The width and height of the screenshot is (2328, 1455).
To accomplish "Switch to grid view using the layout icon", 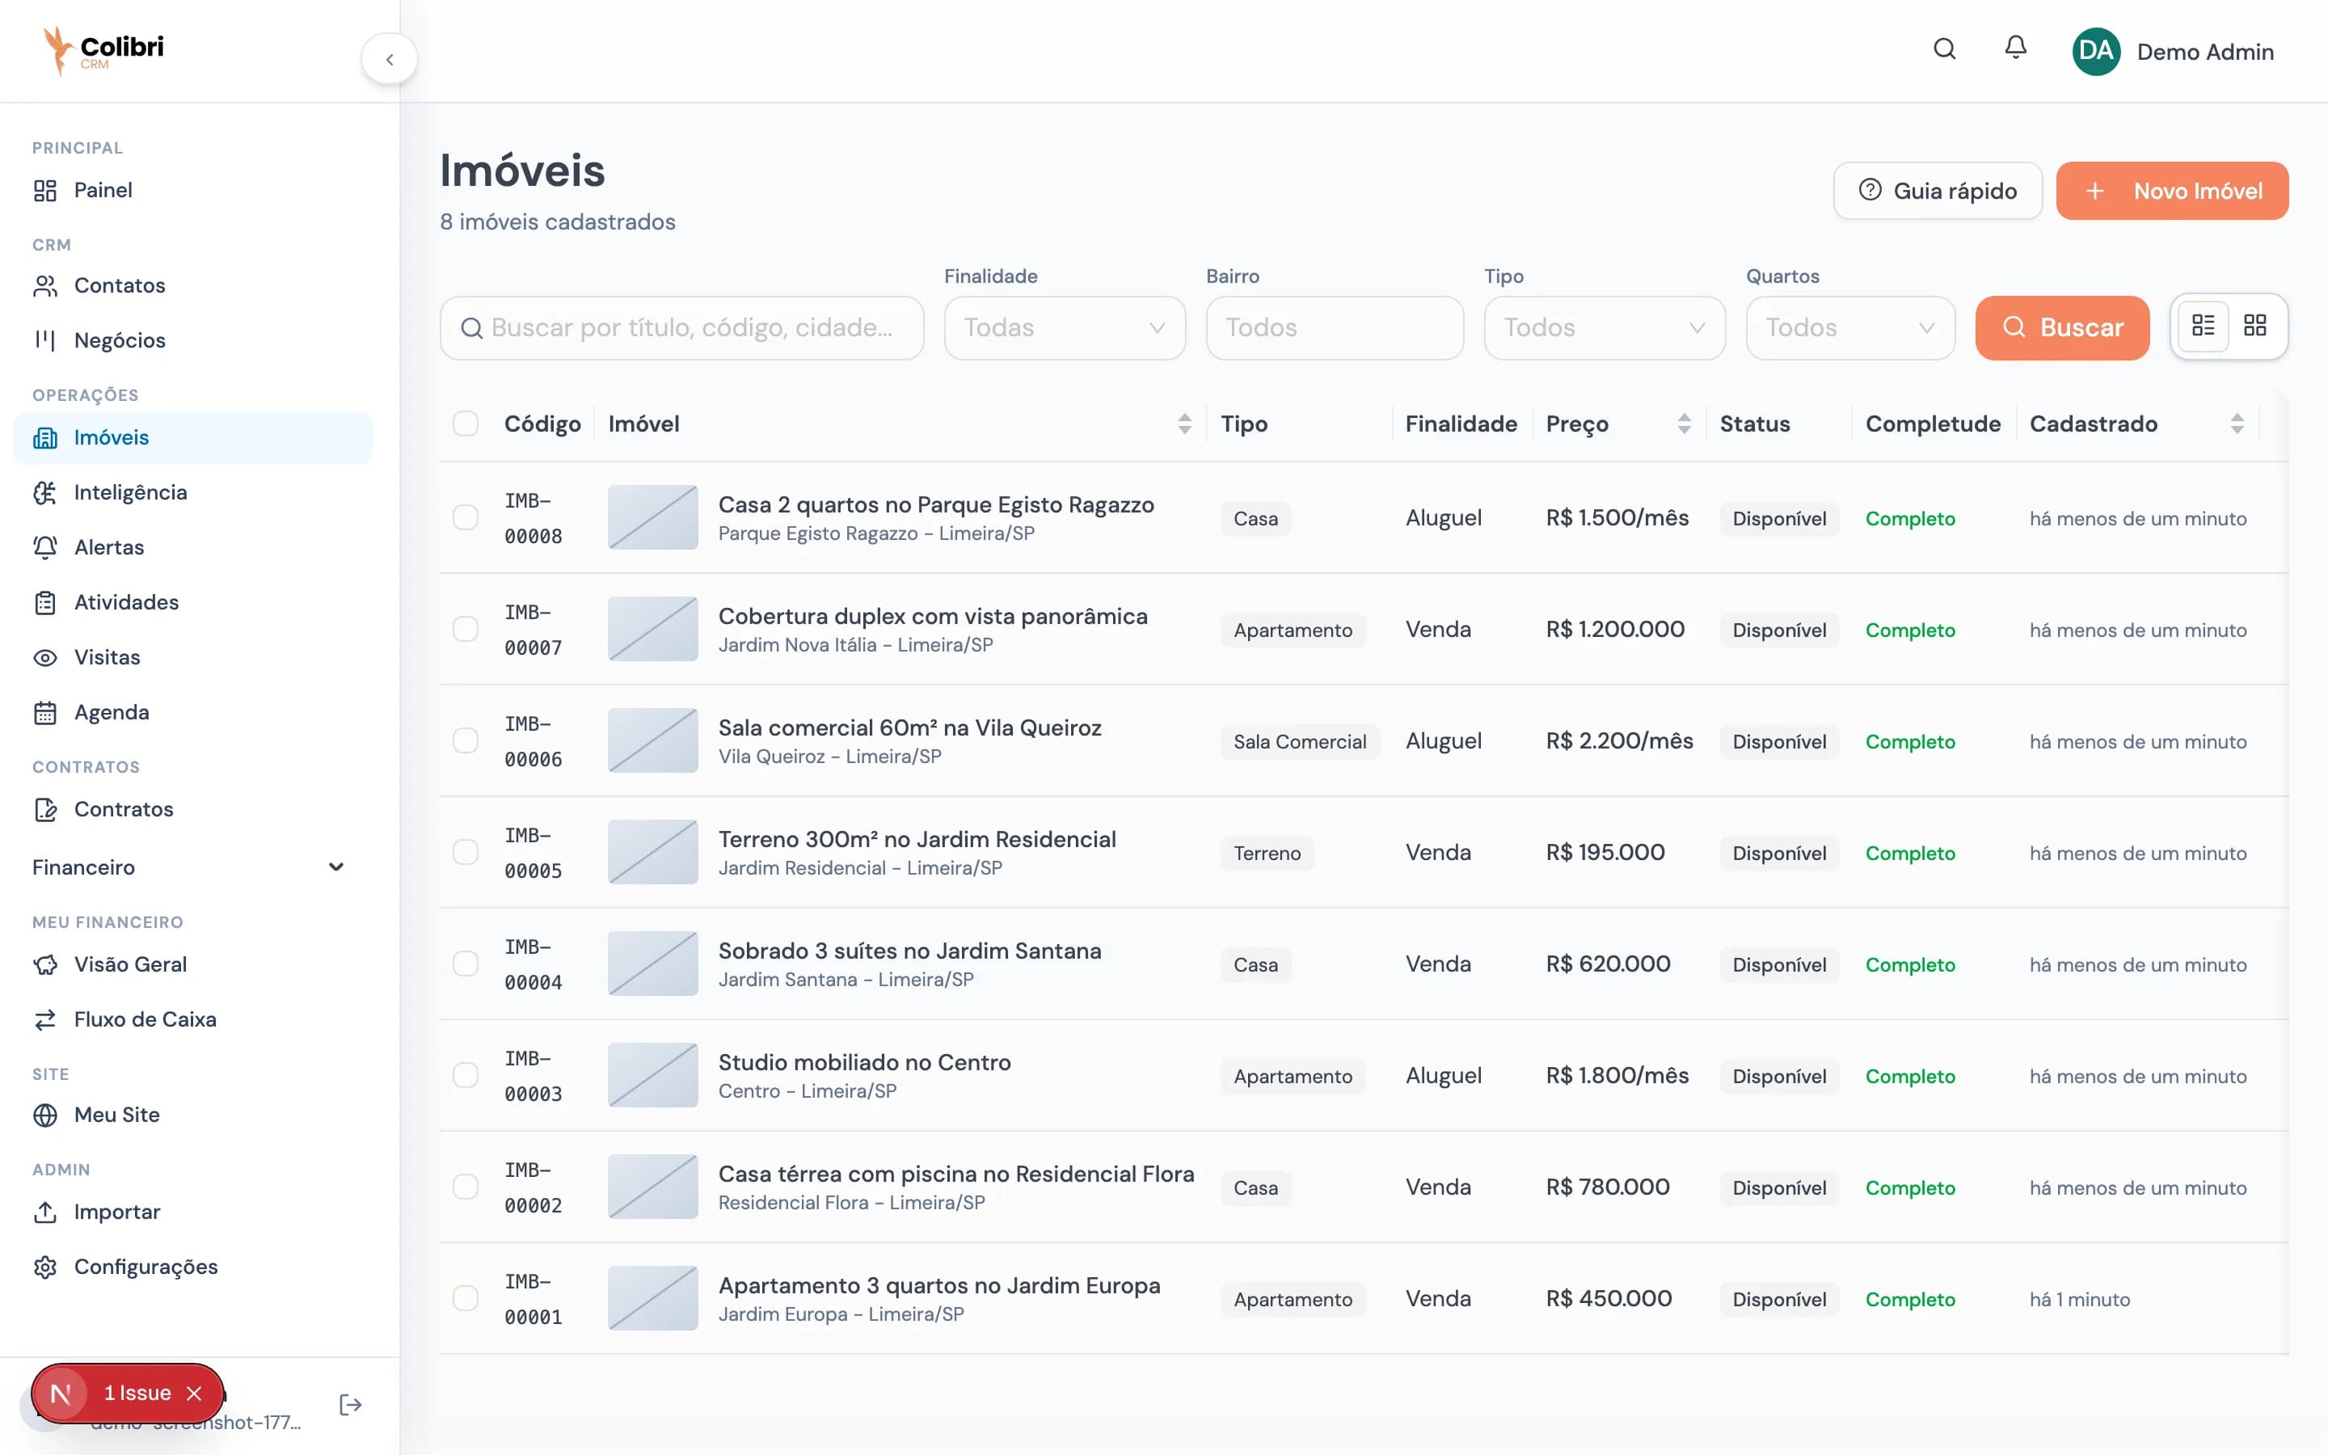I will point(2257,327).
